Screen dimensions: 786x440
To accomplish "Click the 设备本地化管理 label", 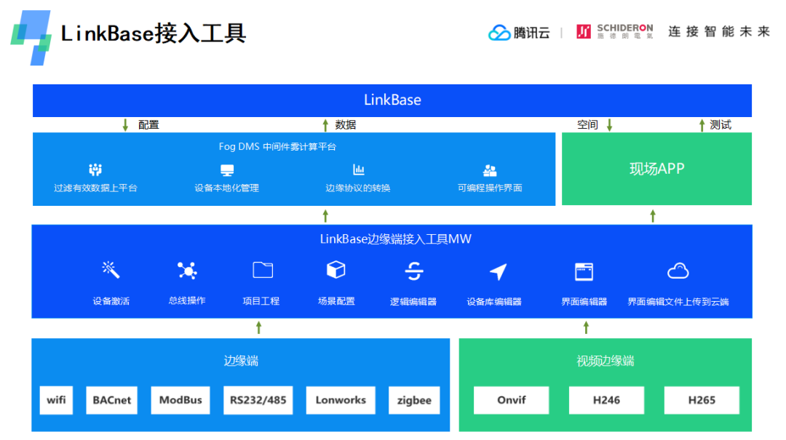I will [226, 188].
